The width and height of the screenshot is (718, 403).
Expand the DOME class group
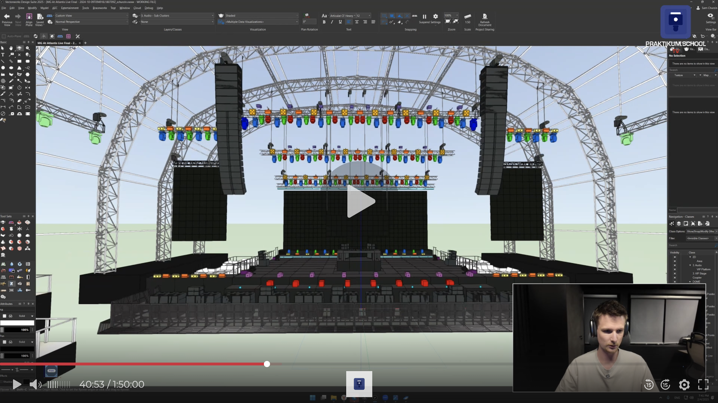(x=690, y=282)
